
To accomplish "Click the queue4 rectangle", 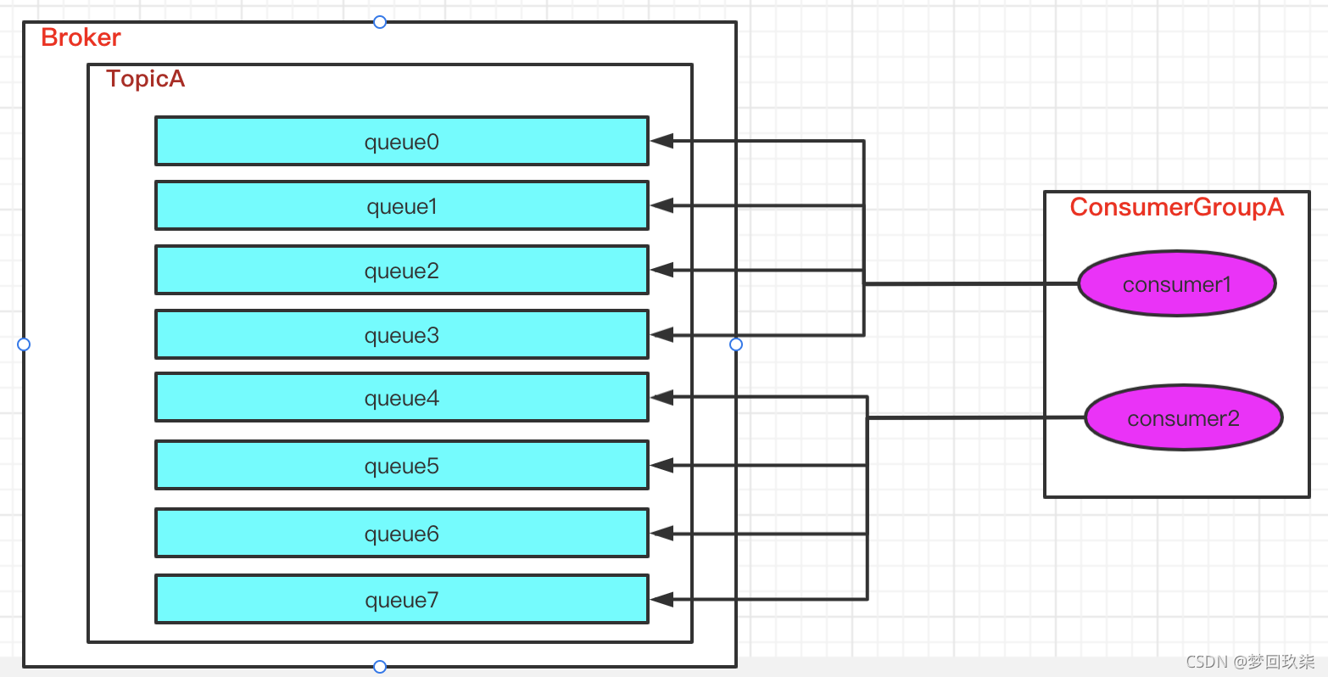I will (401, 397).
